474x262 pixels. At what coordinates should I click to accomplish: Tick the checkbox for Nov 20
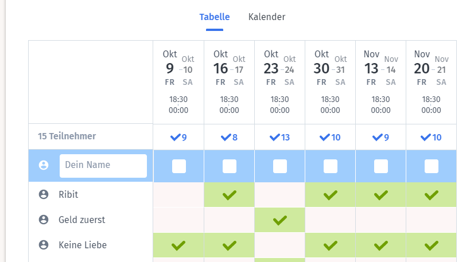point(432,166)
